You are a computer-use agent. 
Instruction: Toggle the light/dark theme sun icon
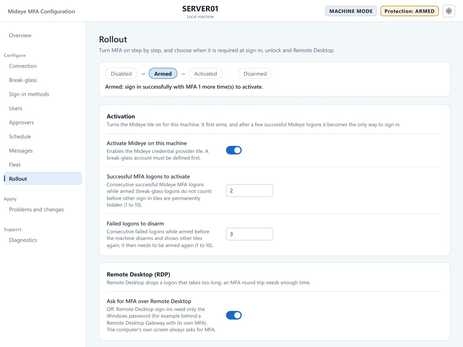448,11
